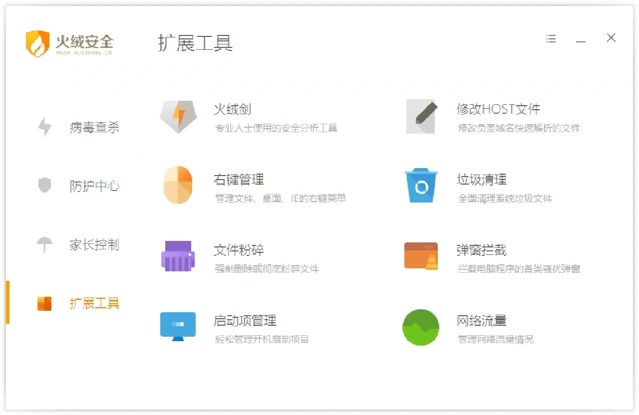Screen dimensions: 639x415
Task: Click the lightning icon beside 病毒查杀
Action: point(45,127)
